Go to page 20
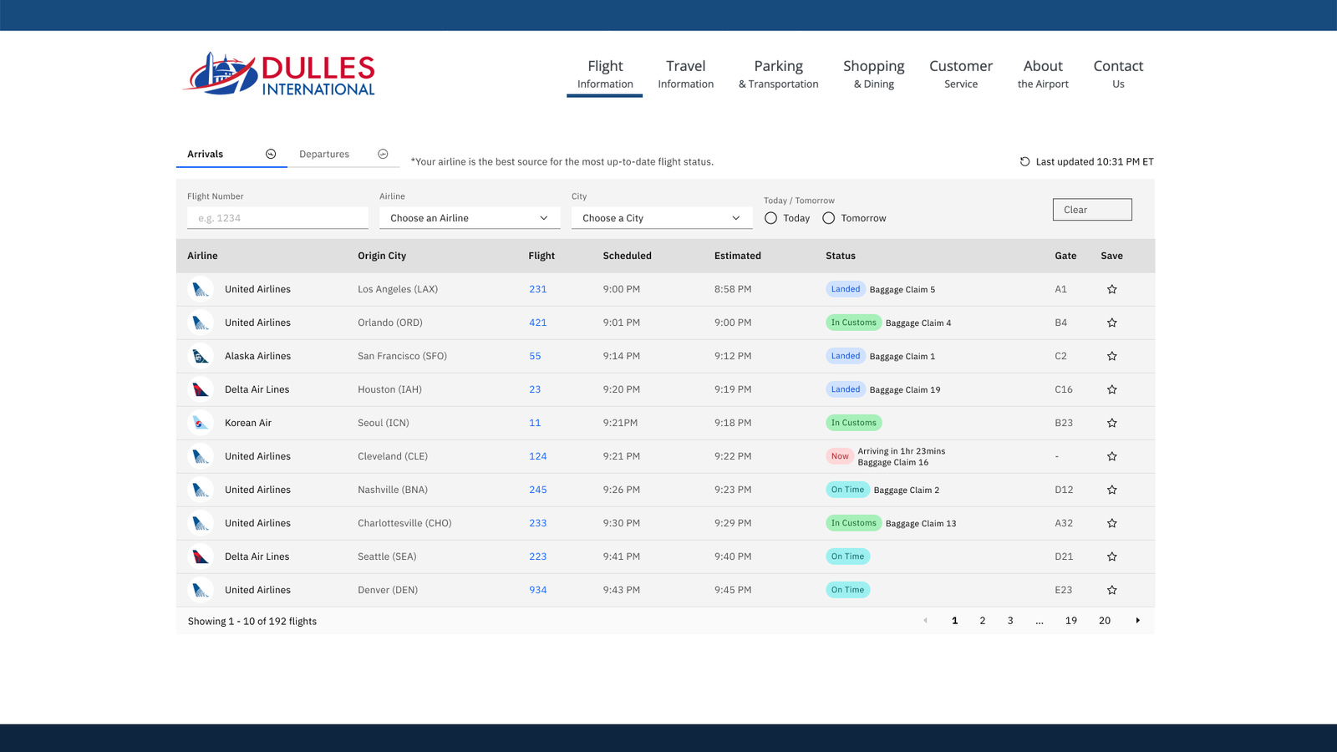Viewport: 1337px width, 752px height. point(1105,621)
